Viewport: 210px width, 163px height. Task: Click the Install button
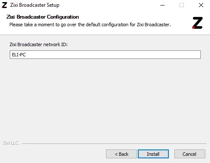(x=153, y=154)
